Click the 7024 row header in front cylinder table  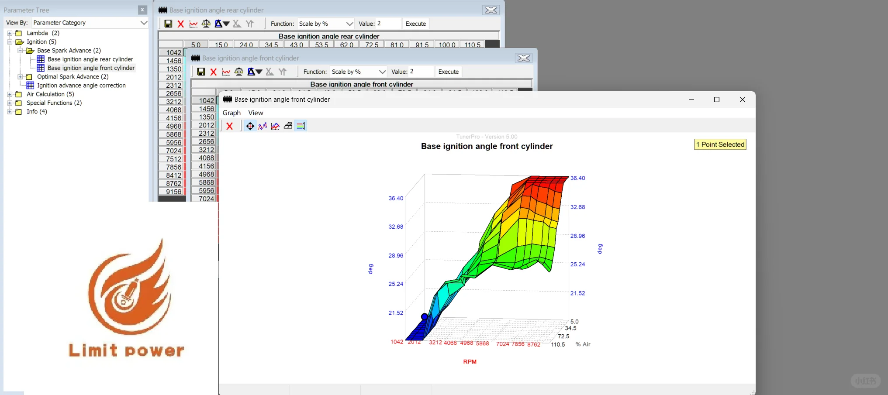tap(205, 199)
